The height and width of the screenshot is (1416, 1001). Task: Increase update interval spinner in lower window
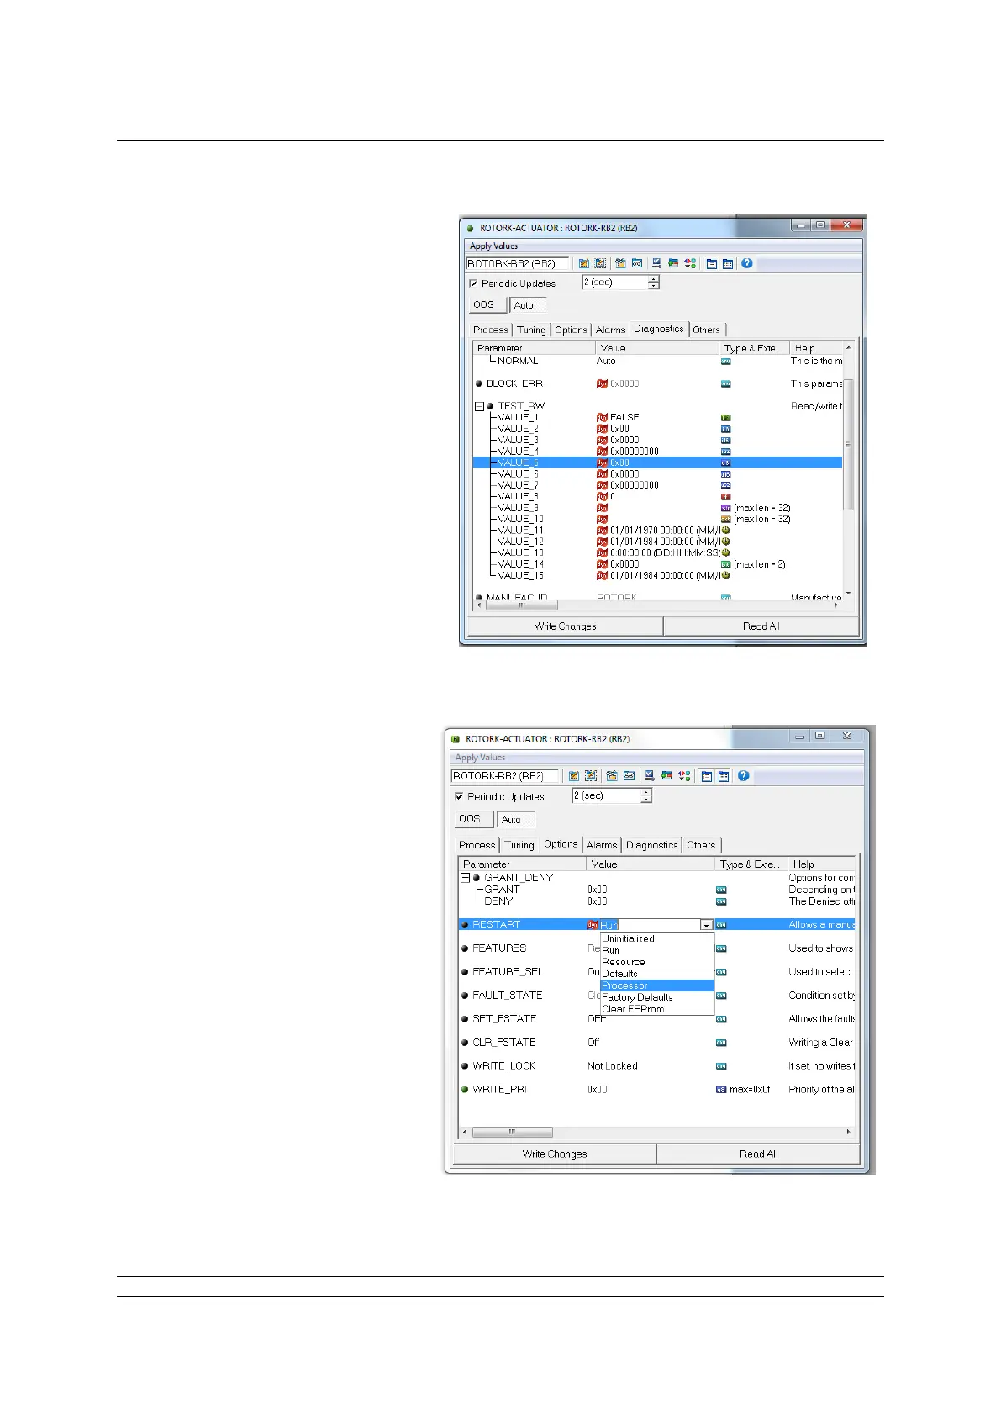[646, 792]
